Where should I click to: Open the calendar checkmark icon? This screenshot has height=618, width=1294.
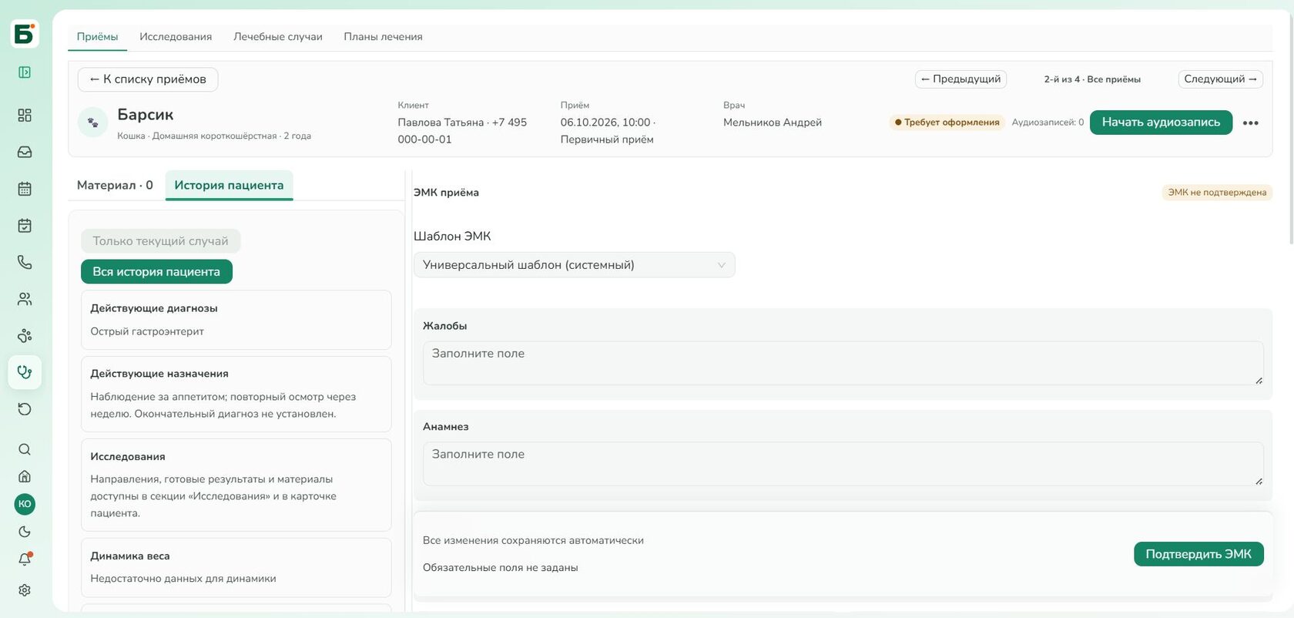[25, 226]
